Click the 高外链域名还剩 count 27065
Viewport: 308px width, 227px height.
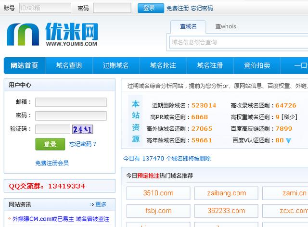(202, 129)
